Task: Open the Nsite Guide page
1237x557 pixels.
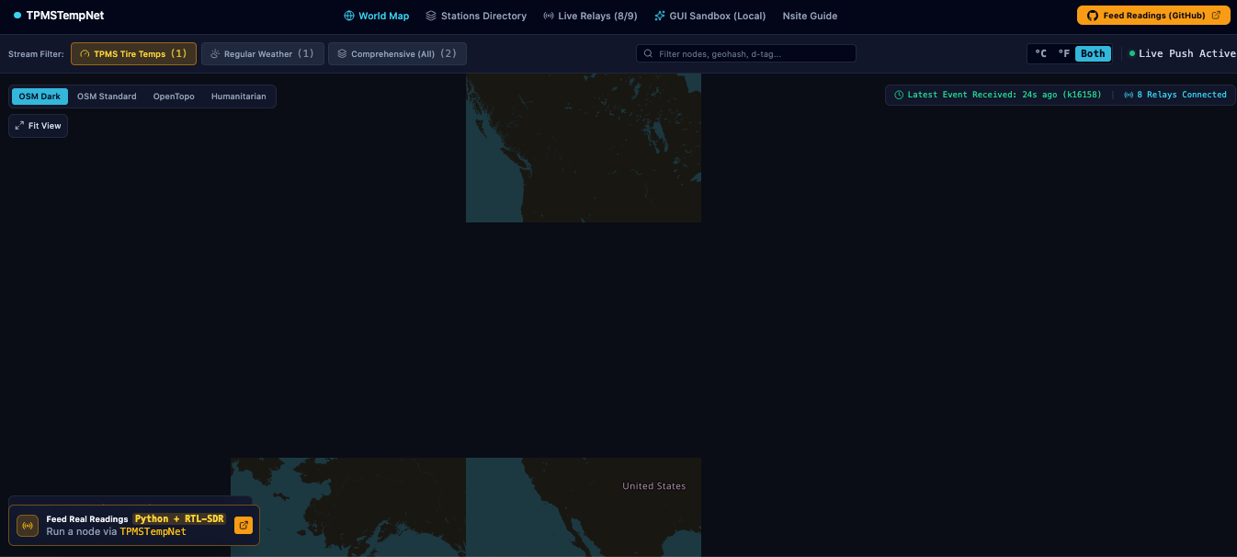Action: pyautogui.click(x=810, y=16)
